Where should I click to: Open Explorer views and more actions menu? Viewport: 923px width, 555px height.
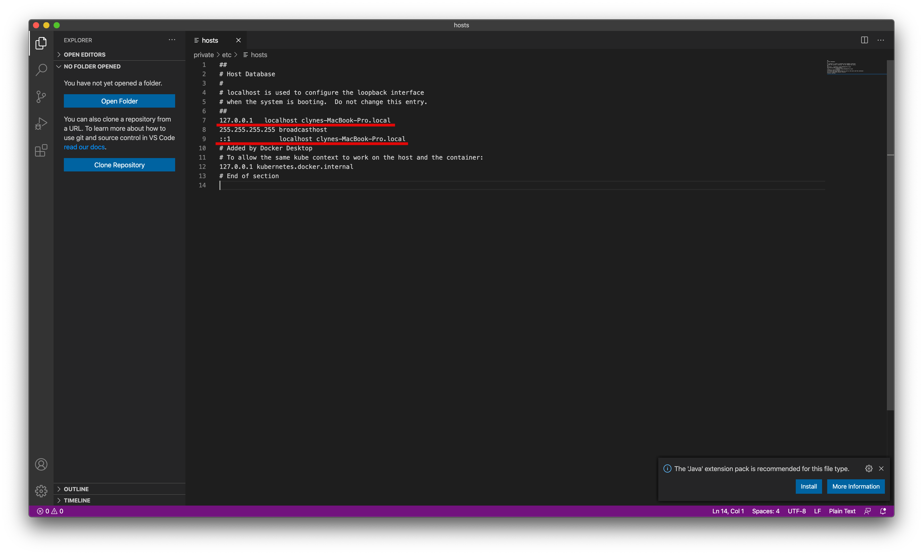[172, 40]
